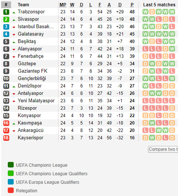Click the red Relegation legend swatch
The height and width of the screenshot is (196, 178).
(x=11, y=190)
